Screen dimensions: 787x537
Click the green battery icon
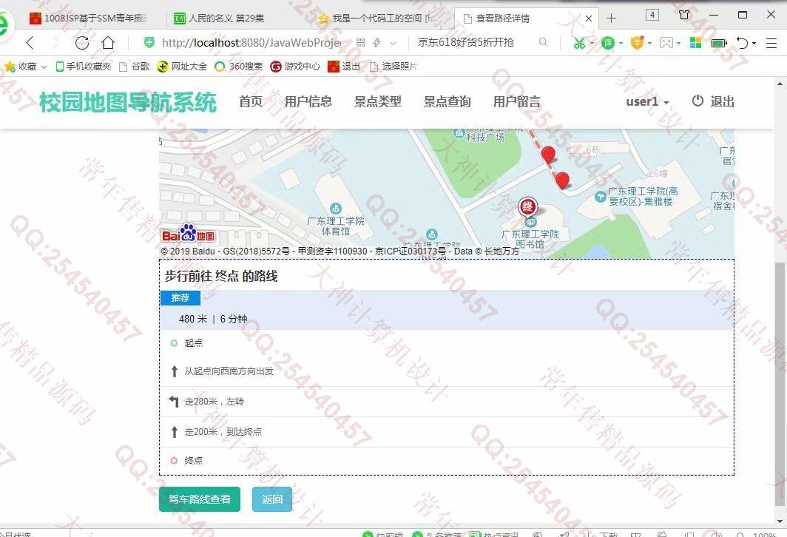719,43
